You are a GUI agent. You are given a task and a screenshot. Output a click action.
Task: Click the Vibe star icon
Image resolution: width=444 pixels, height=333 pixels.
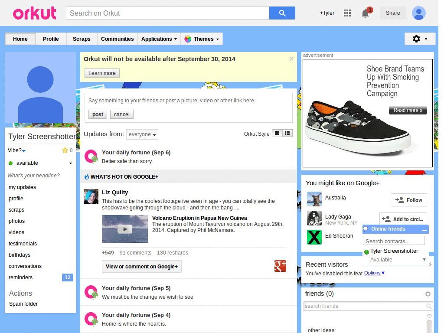tap(65, 150)
